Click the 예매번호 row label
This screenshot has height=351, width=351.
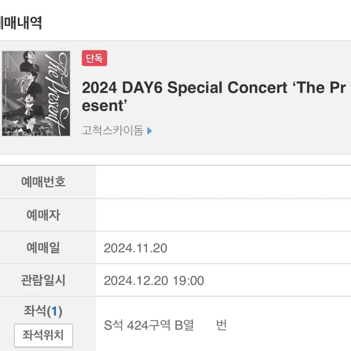click(x=43, y=182)
